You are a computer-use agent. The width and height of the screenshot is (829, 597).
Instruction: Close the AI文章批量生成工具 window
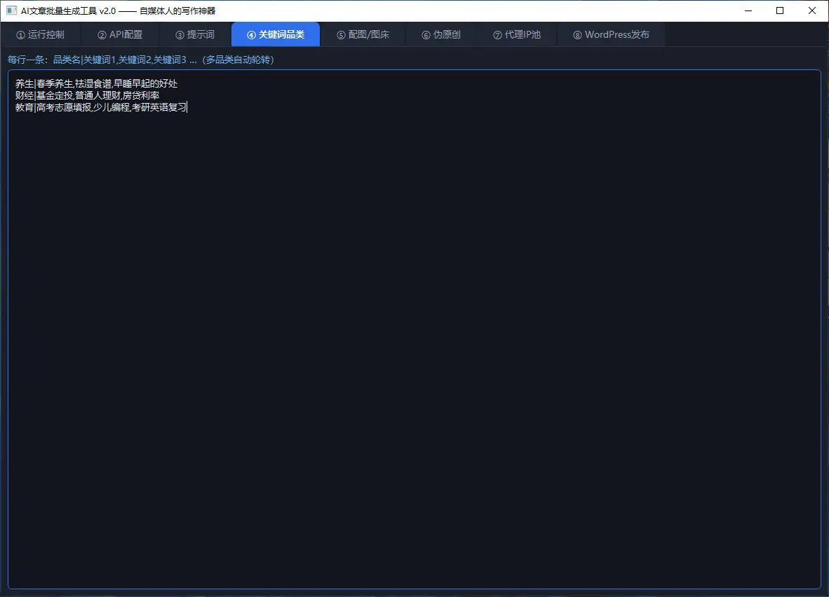point(812,11)
